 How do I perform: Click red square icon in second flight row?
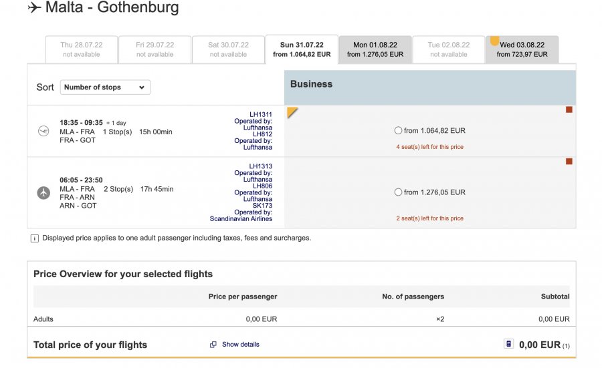[x=569, y=162]
